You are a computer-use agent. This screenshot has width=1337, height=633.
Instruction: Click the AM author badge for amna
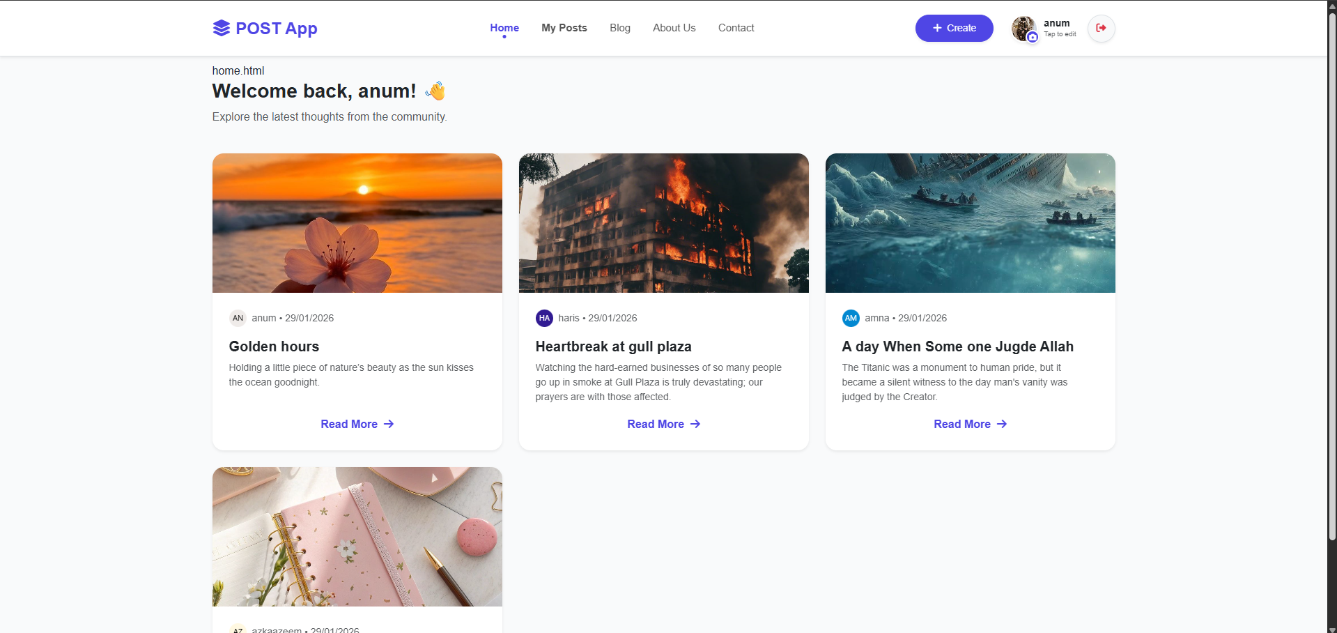(851, 318)
